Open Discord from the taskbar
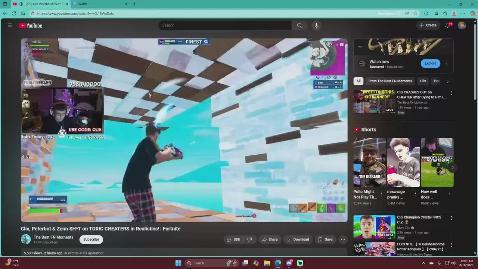Image resolution: width=478 pixels, height=269 pixels. click(289, 263)
